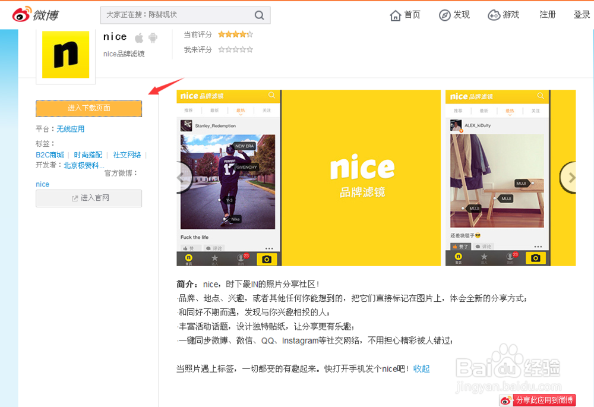The image size is (594, 407).
Task: Open the nice 品牌滤镜 yellow banner screenshot
Action: [361, 178]
